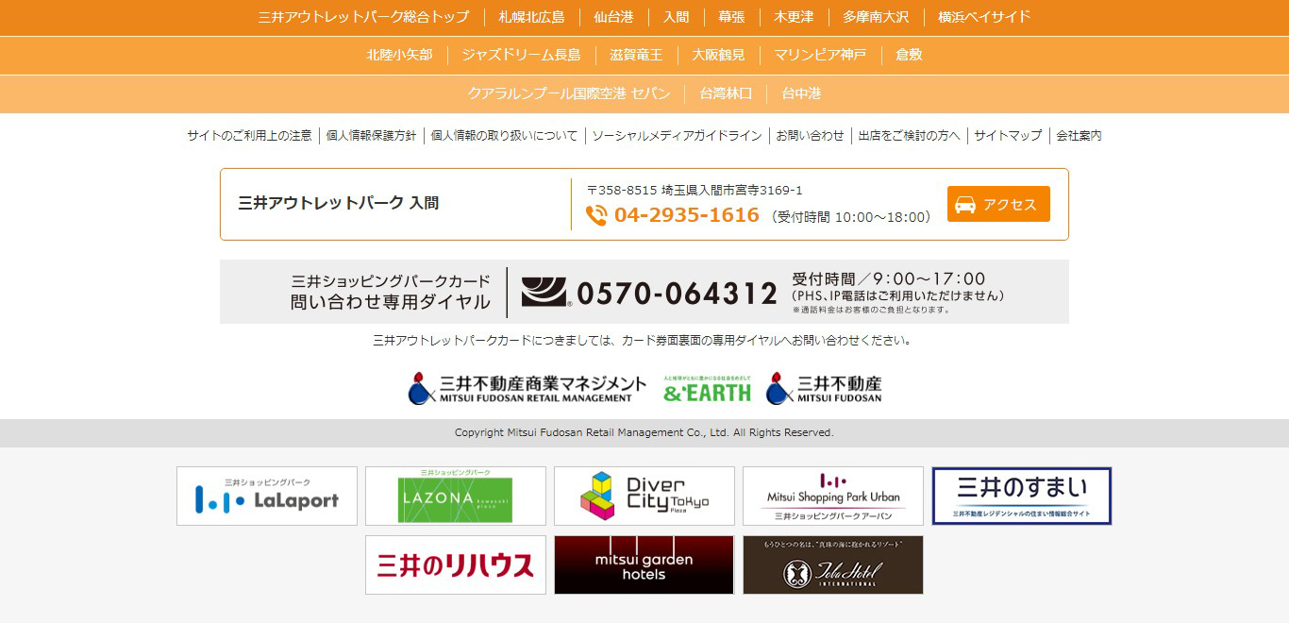
Task: Open 台中港 outlet page
Action: (801, 93)
